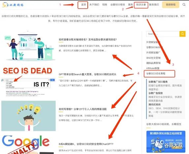This screenshot has width=189, height=154.
Task: Click the excerpt beginning 使用chatGPT生成的内容
Action: point(95,150)
